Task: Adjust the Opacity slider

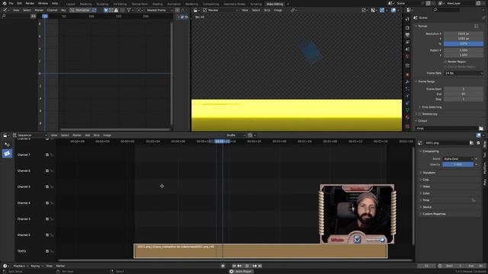Action: click(x=457, y=164)
